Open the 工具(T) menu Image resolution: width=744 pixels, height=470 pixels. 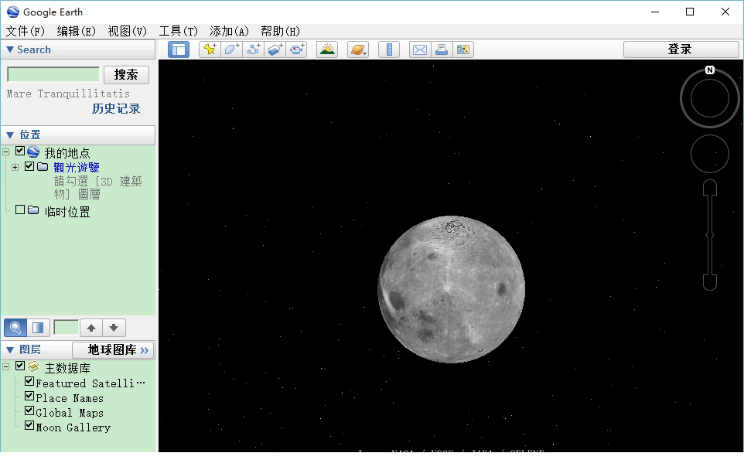178,31
